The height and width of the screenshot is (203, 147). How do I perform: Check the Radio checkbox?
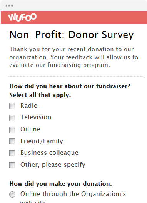click(x=12, y=106)
